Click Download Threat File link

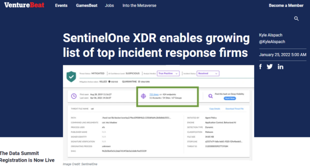pos(234,109)
